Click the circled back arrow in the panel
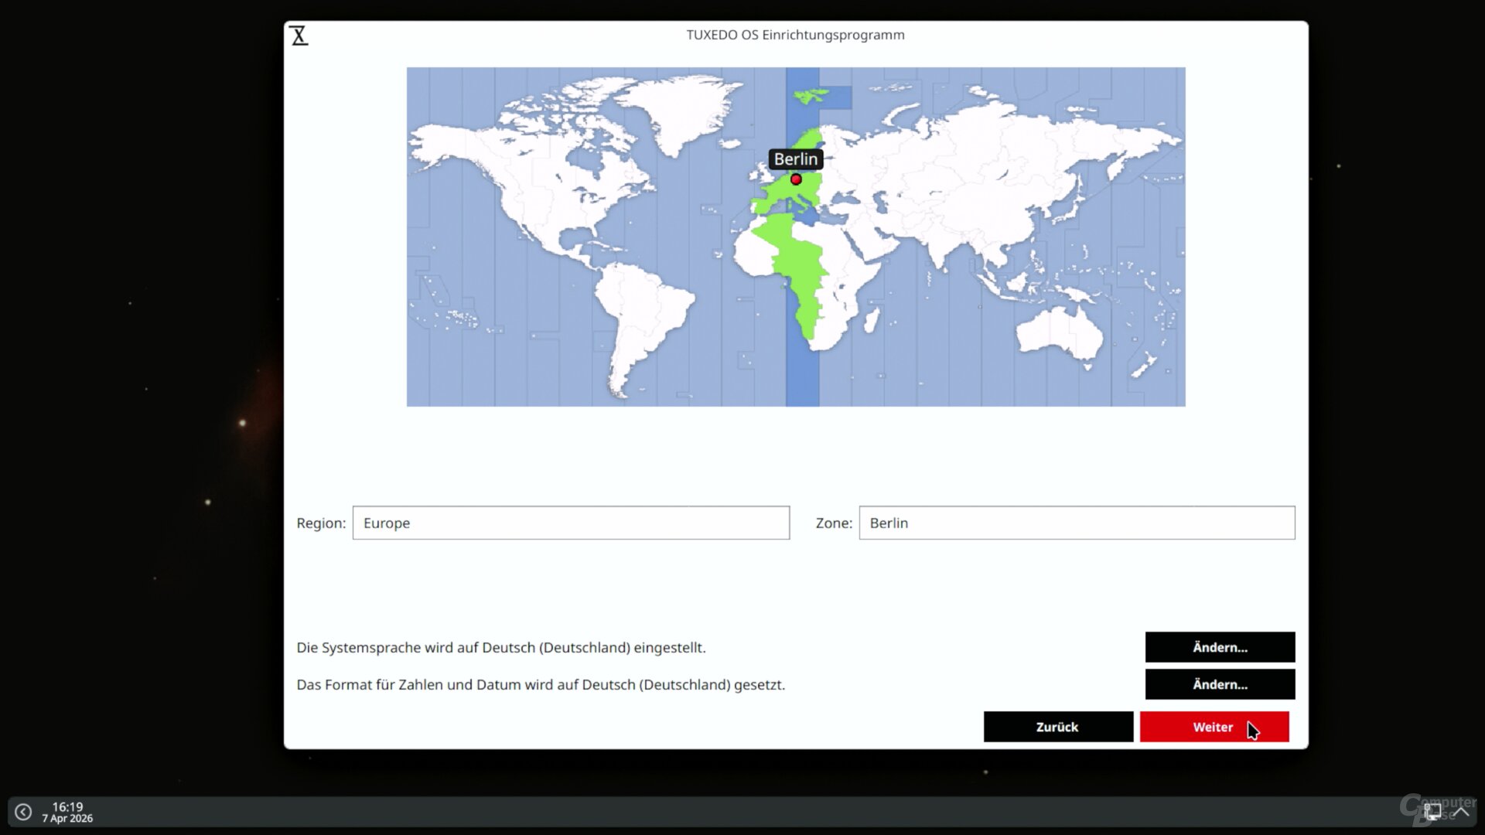Screen dimensions: 1485x835 (x=23, y=812)
